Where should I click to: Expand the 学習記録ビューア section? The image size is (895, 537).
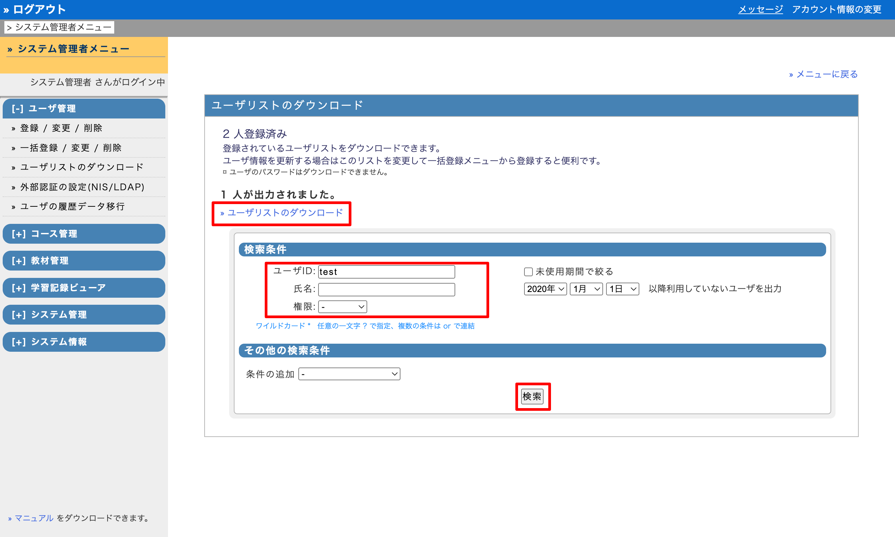(x=84, y=288)
